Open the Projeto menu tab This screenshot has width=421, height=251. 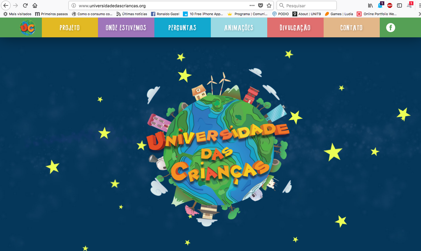(x=70, y=28)
